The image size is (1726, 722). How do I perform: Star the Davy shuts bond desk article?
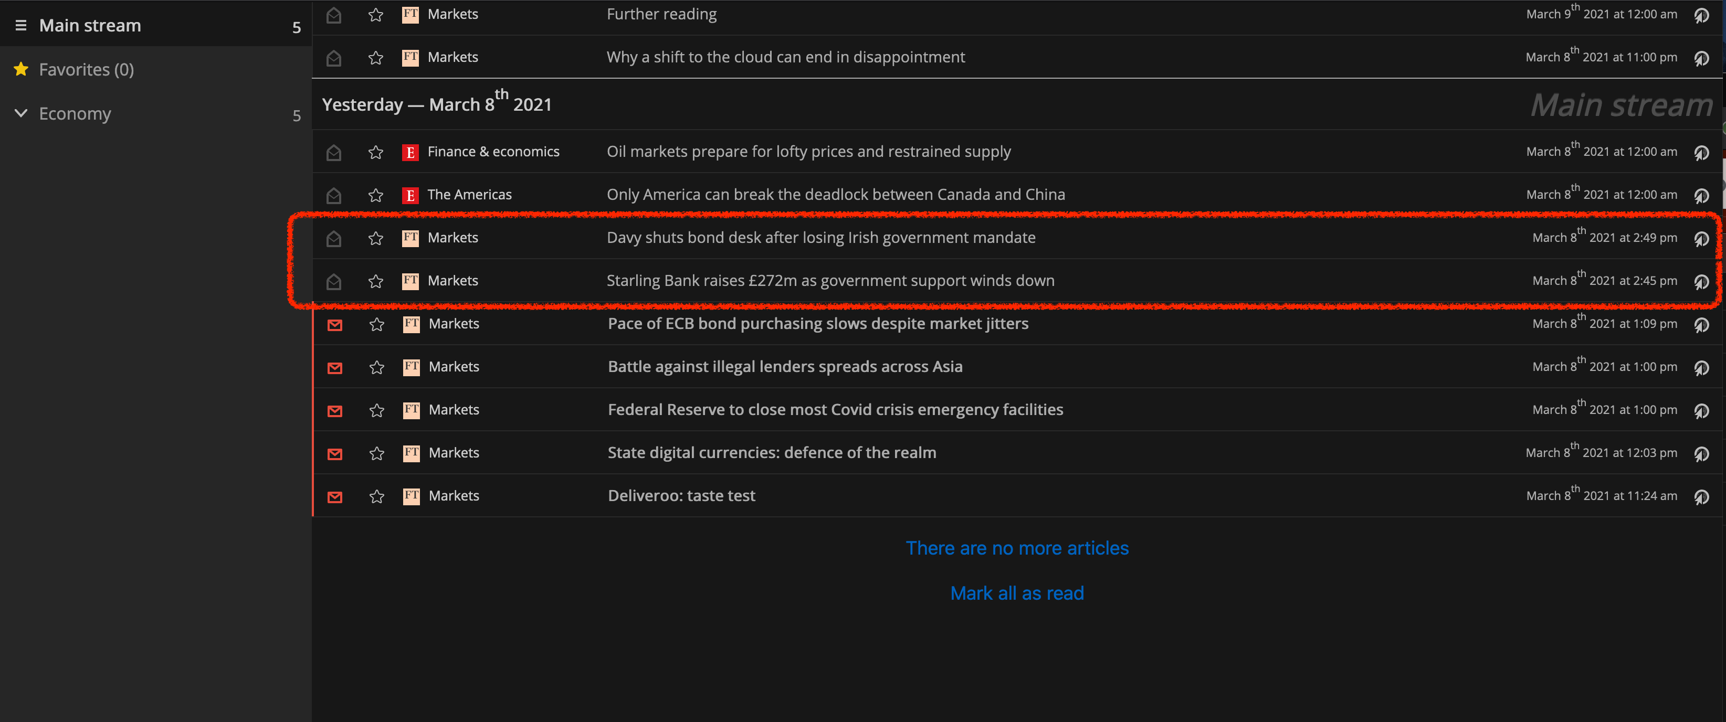(376, 238)
